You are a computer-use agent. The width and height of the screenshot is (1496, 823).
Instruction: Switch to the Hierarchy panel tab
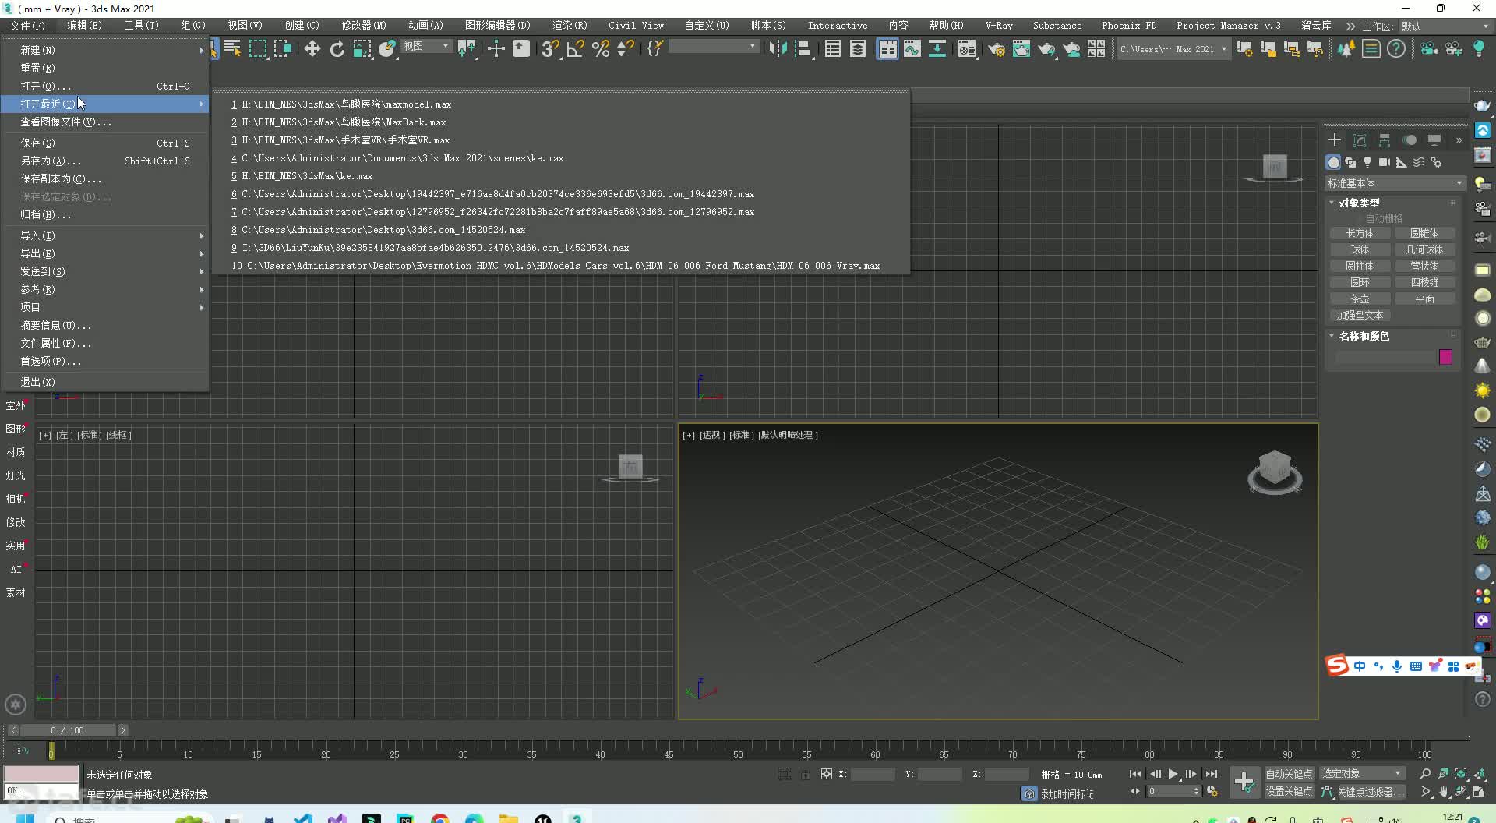[x=1385, y=140]
